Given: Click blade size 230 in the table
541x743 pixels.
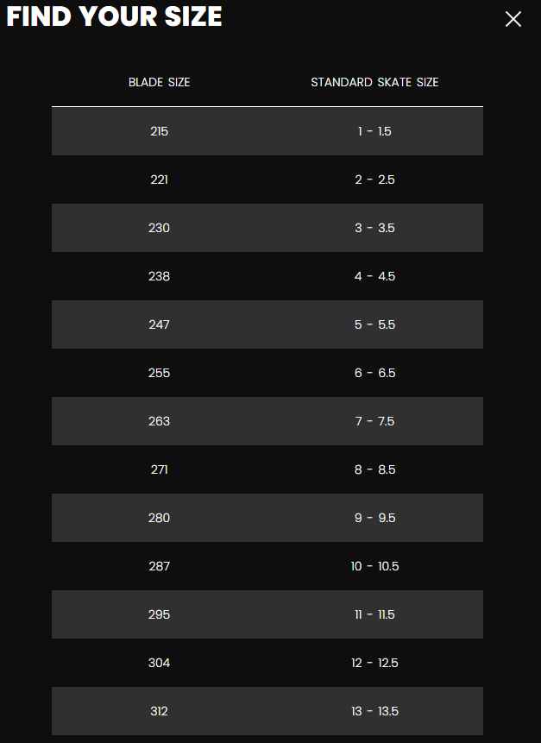Looking at the screenshot, I should click(160, 228).
